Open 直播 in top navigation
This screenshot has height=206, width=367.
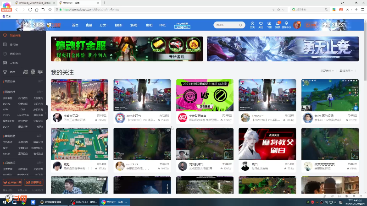pyautogui.click(x=89, y=25)
